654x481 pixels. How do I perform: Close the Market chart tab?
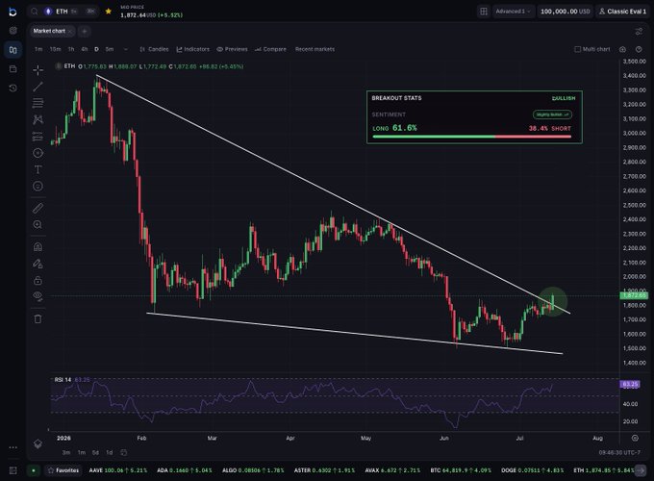point(70,32)
